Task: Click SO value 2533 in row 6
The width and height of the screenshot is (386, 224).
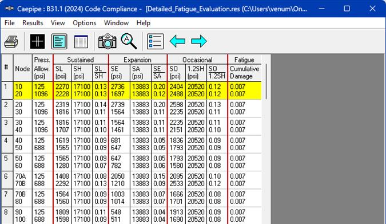Action: pos(176,183)
